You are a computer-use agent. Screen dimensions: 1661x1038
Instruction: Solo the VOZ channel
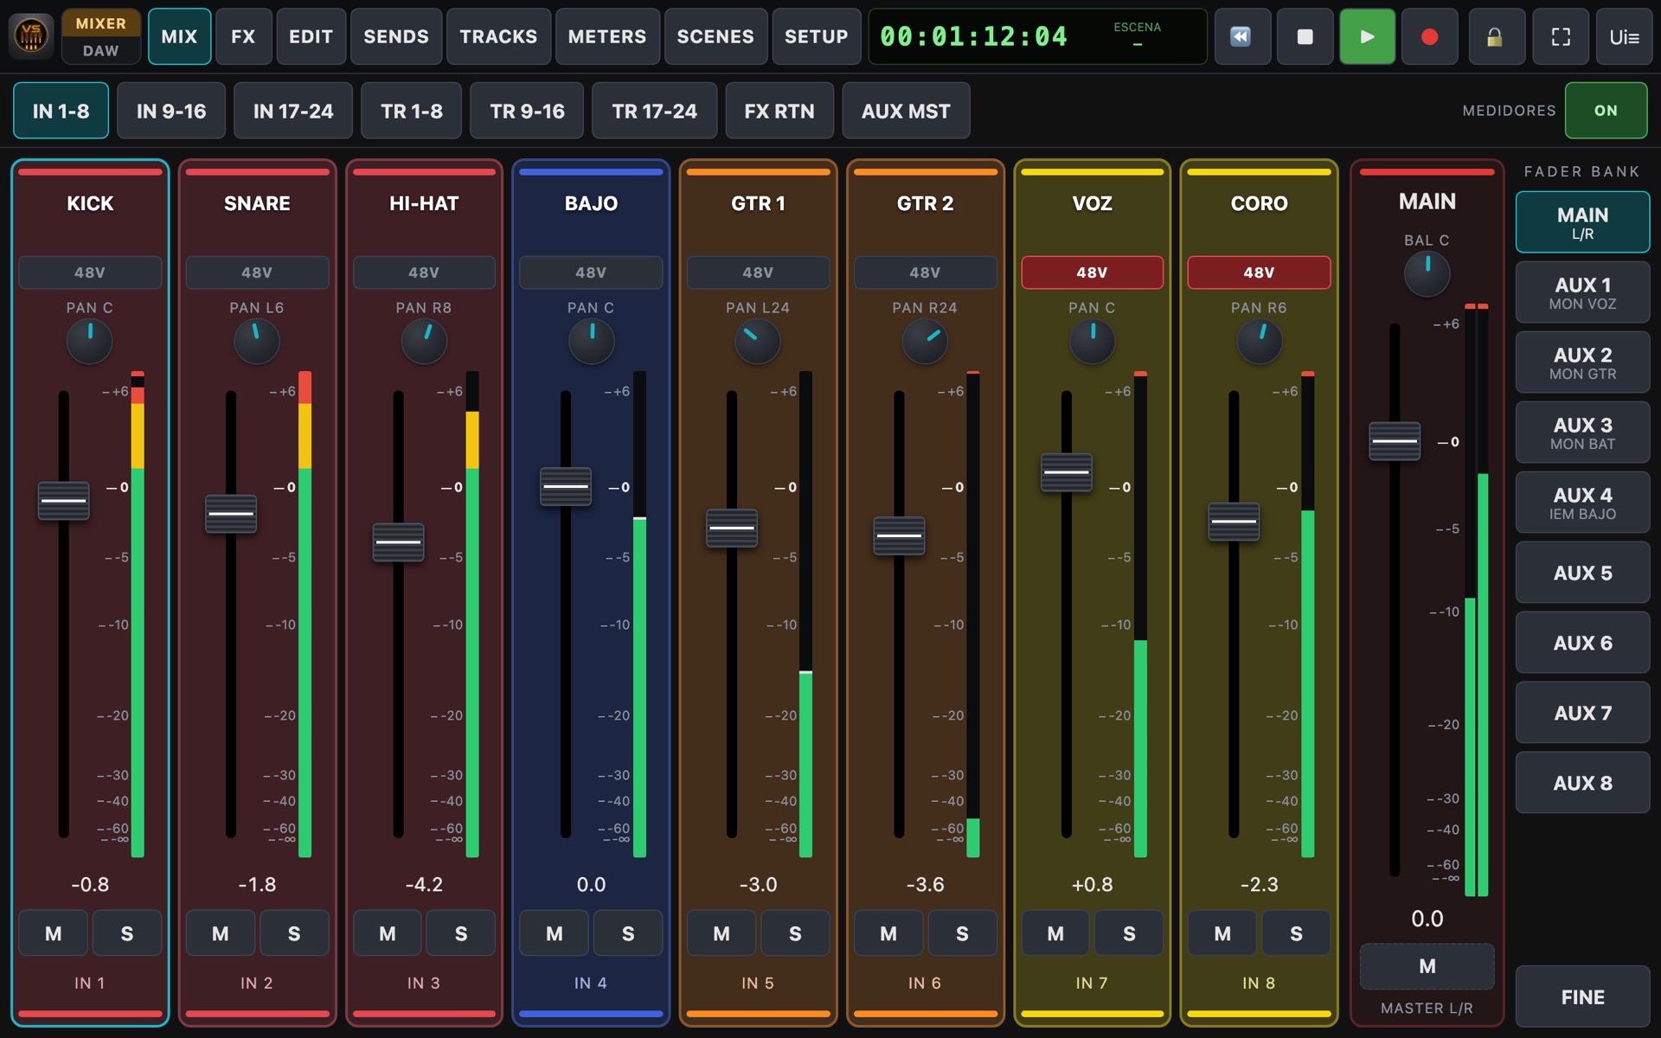point(1129,933)
